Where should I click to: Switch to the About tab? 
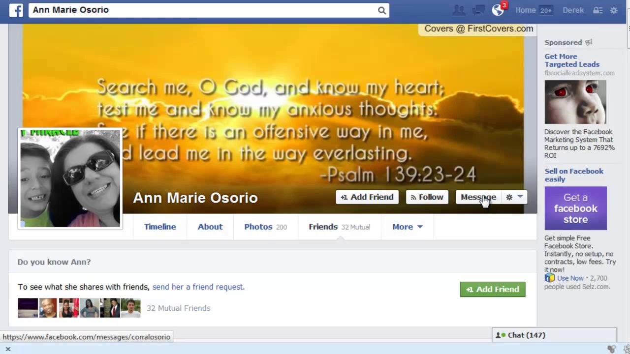[210, 227]
